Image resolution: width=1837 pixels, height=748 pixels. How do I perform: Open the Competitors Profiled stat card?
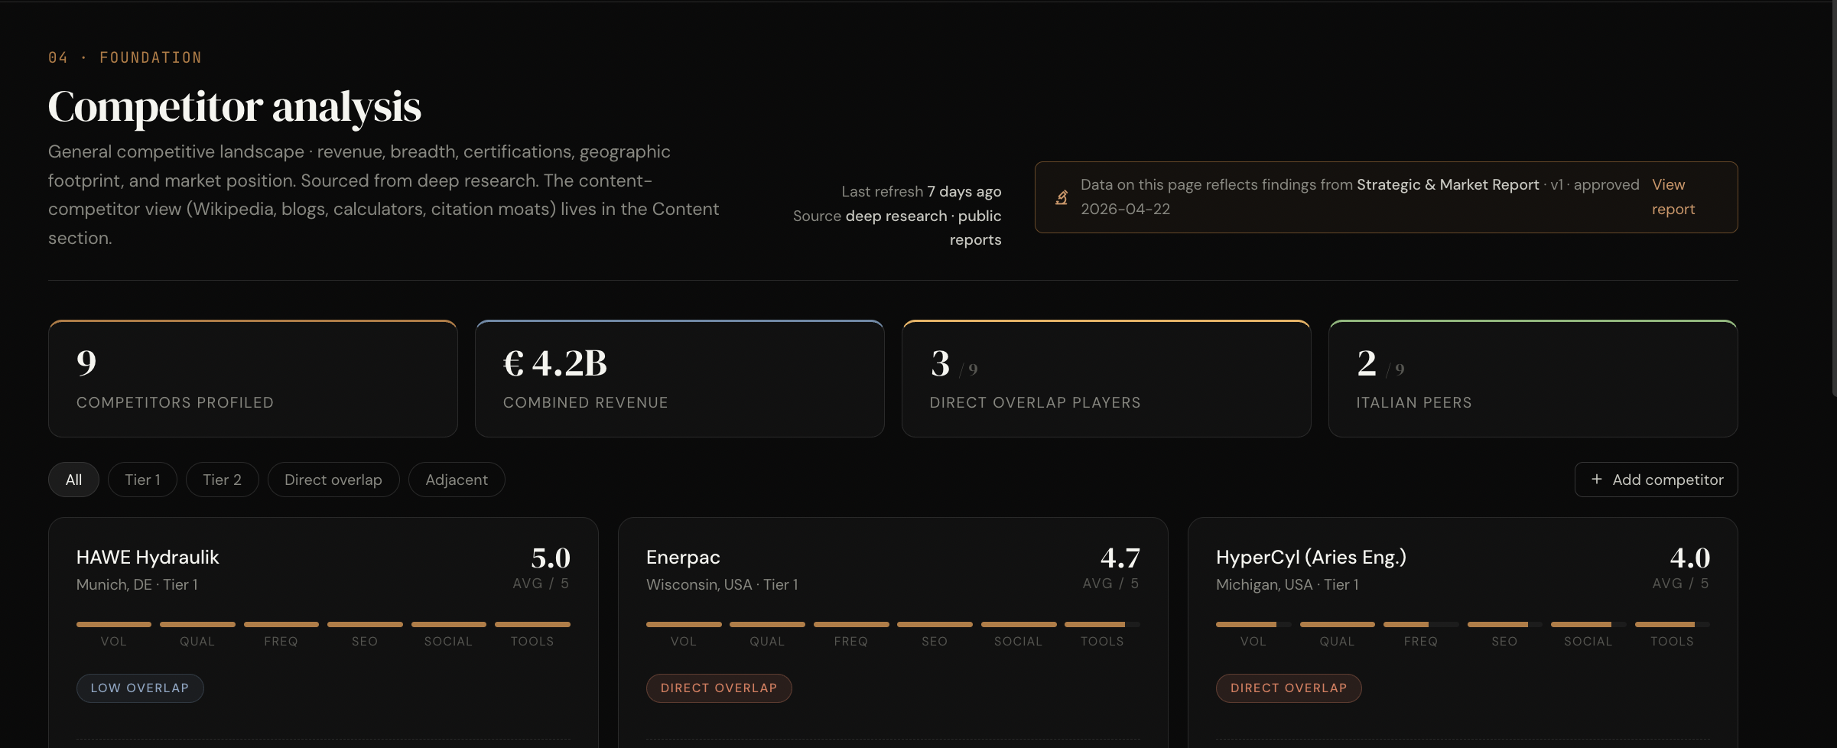(x=253, y=379)
